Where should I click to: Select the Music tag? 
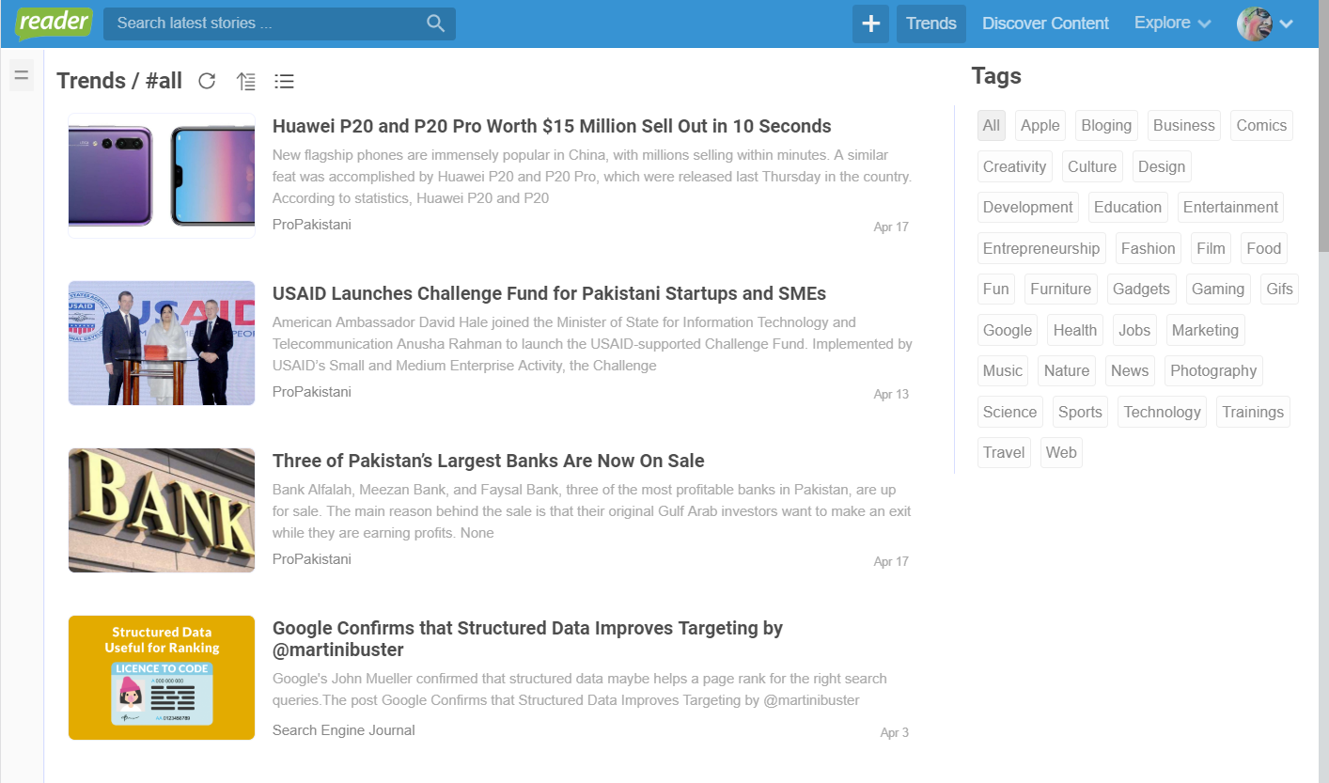pos(1002,370)
